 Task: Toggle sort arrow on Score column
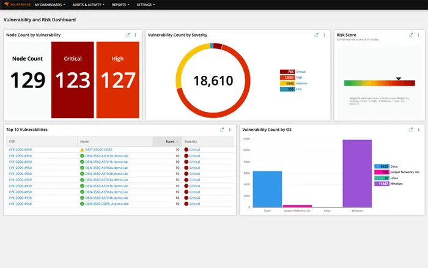click(177, 141)
